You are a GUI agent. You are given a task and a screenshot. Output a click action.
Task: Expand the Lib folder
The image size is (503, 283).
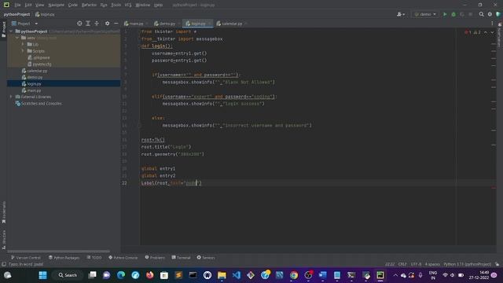[x=23, y=44]
